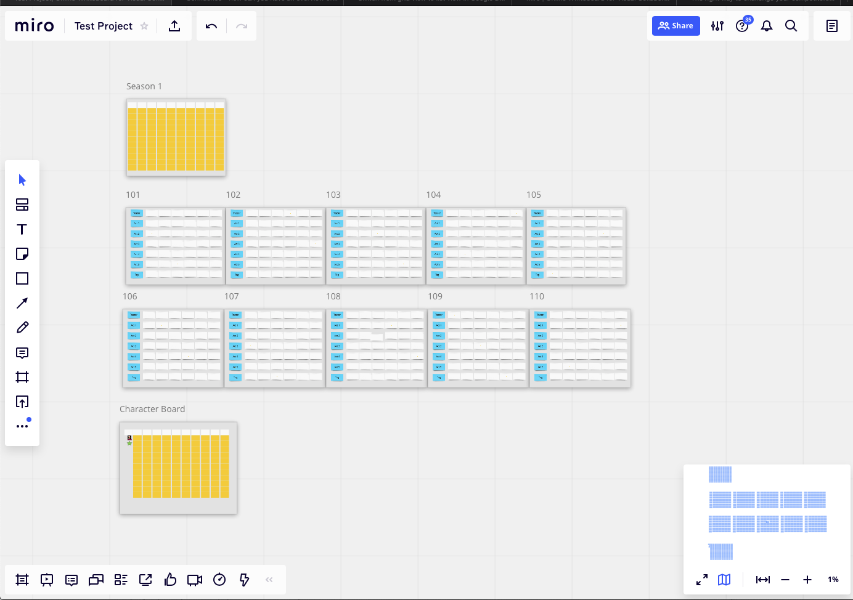Star the Test Project board
Viewport: 853px width, 600px height.
[144, 26]
